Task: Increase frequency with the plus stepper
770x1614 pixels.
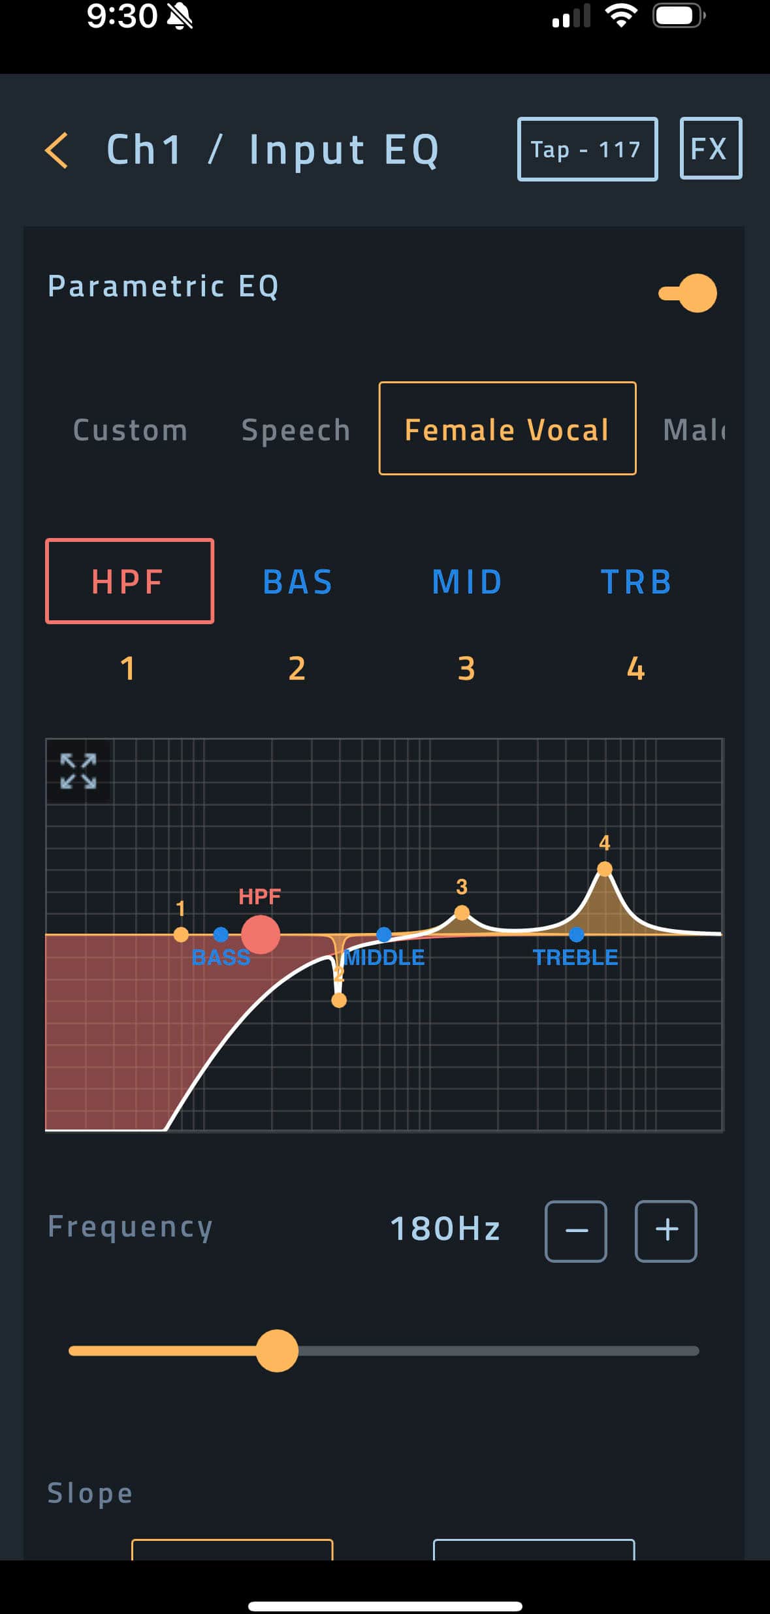Action: (666, 1231)
